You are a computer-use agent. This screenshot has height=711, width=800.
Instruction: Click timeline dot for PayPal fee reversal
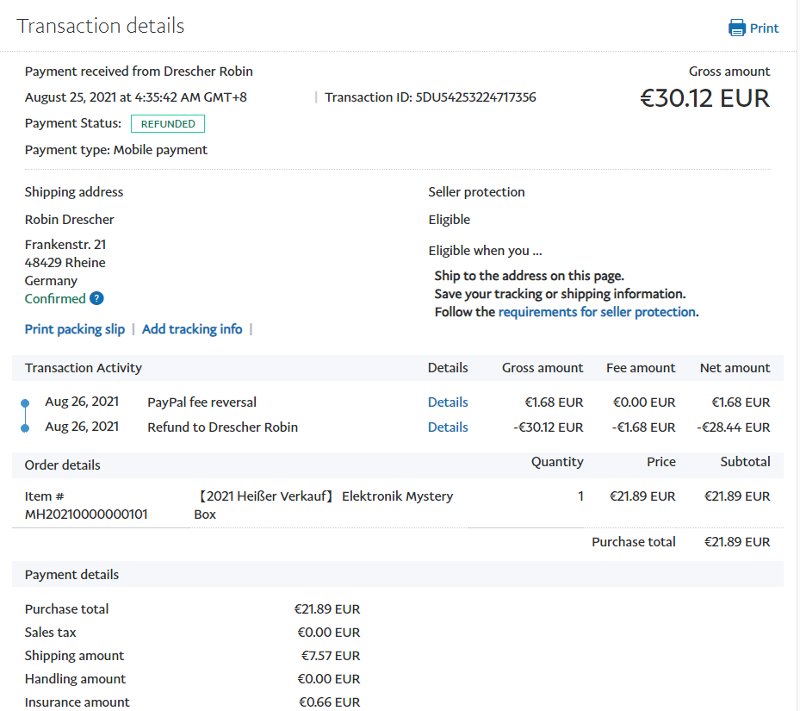(25, 402)
